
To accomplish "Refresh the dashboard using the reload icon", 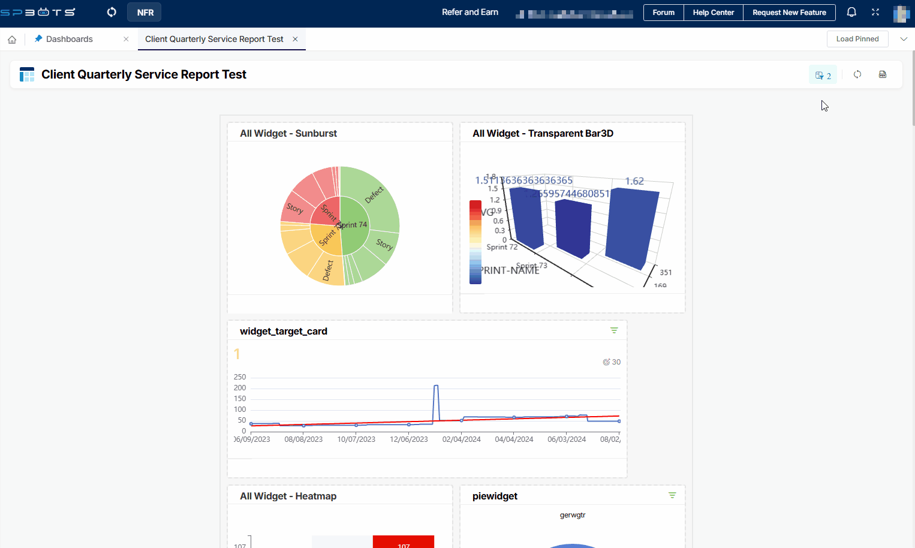I will [x=857, y=74].
